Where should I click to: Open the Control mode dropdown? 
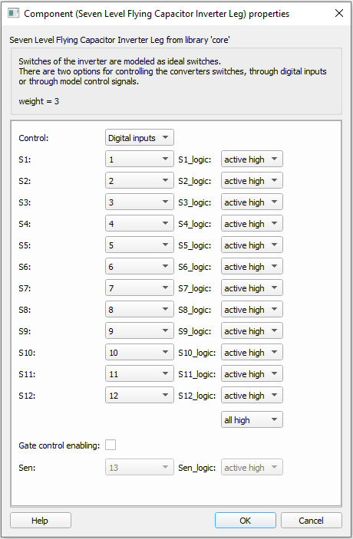tap(140, 137)
